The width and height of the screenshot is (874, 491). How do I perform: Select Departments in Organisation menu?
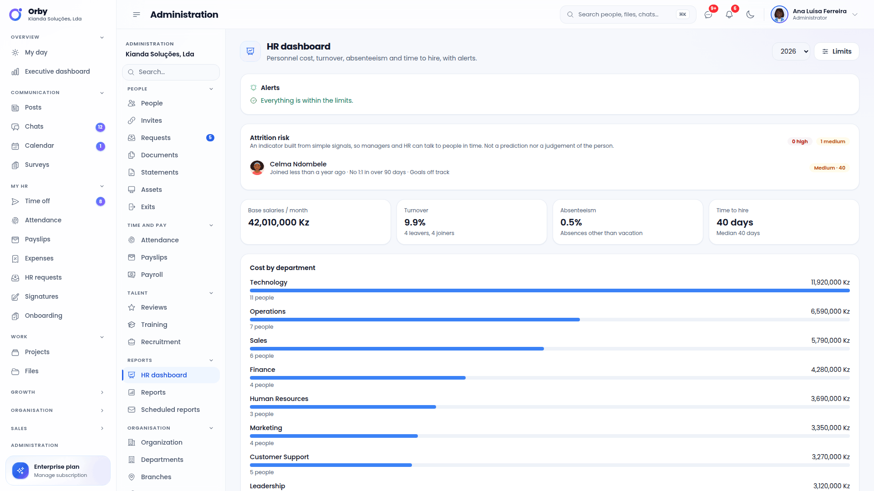coord(171,460)
